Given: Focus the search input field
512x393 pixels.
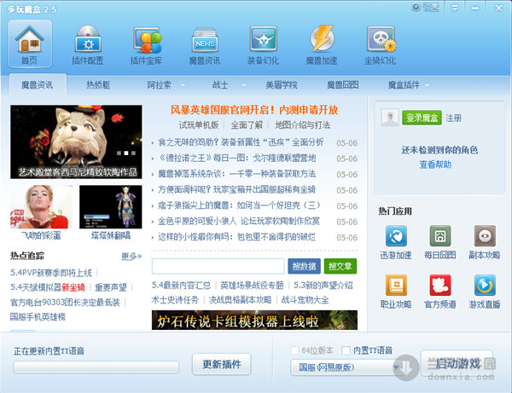Looking at the screenshot, I should coord(218,267).
